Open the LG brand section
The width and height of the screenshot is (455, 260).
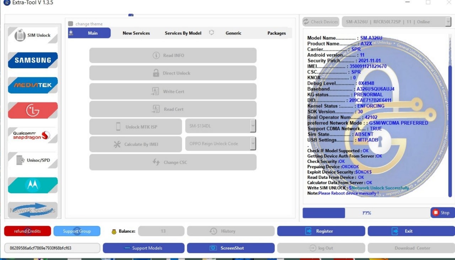click(33, 110)
